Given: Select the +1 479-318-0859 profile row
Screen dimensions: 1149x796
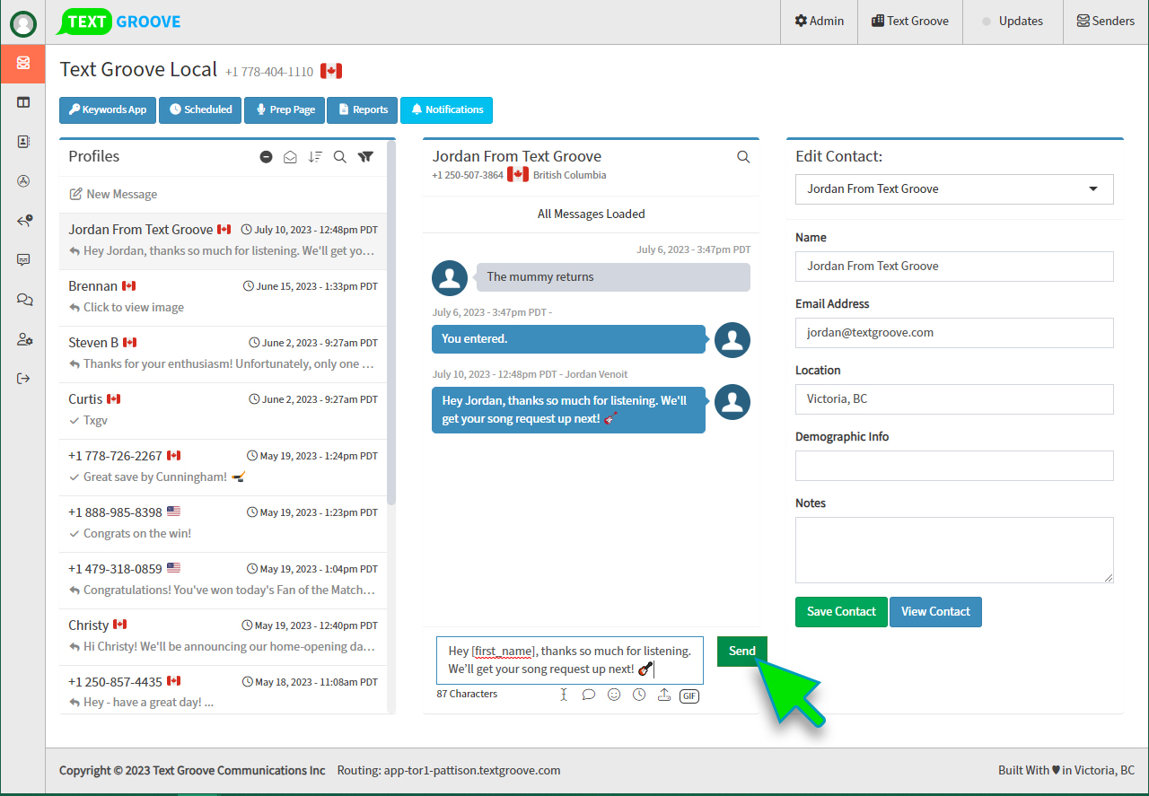Looking at the screenshot, I should 223,580.
